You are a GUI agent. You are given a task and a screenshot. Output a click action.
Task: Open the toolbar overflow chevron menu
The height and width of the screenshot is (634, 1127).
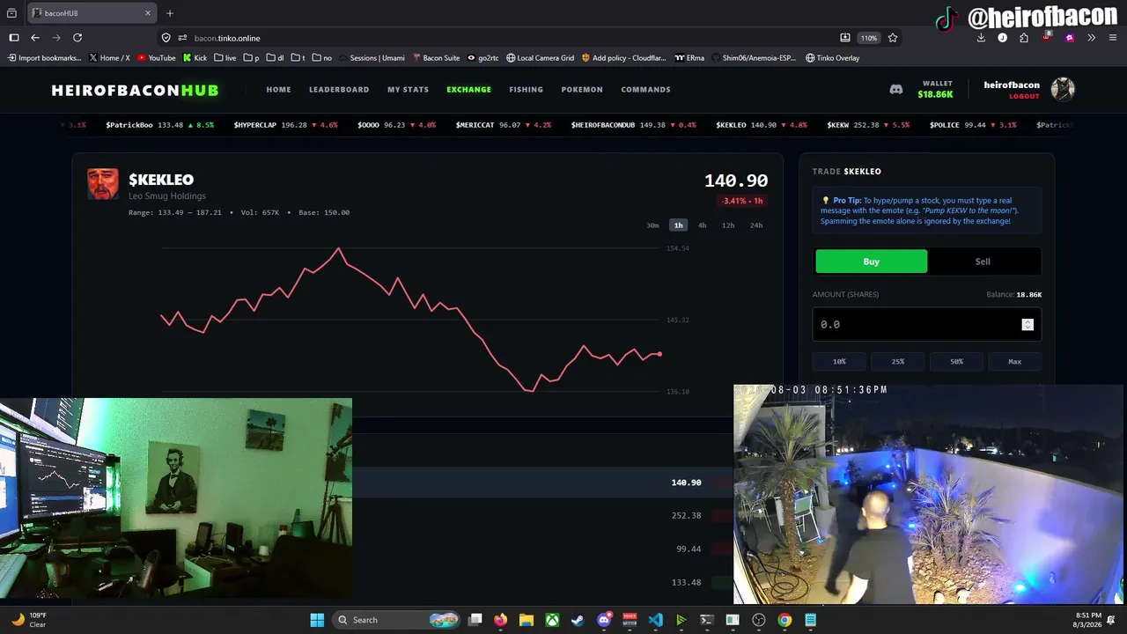click(x=1092, y=38)
